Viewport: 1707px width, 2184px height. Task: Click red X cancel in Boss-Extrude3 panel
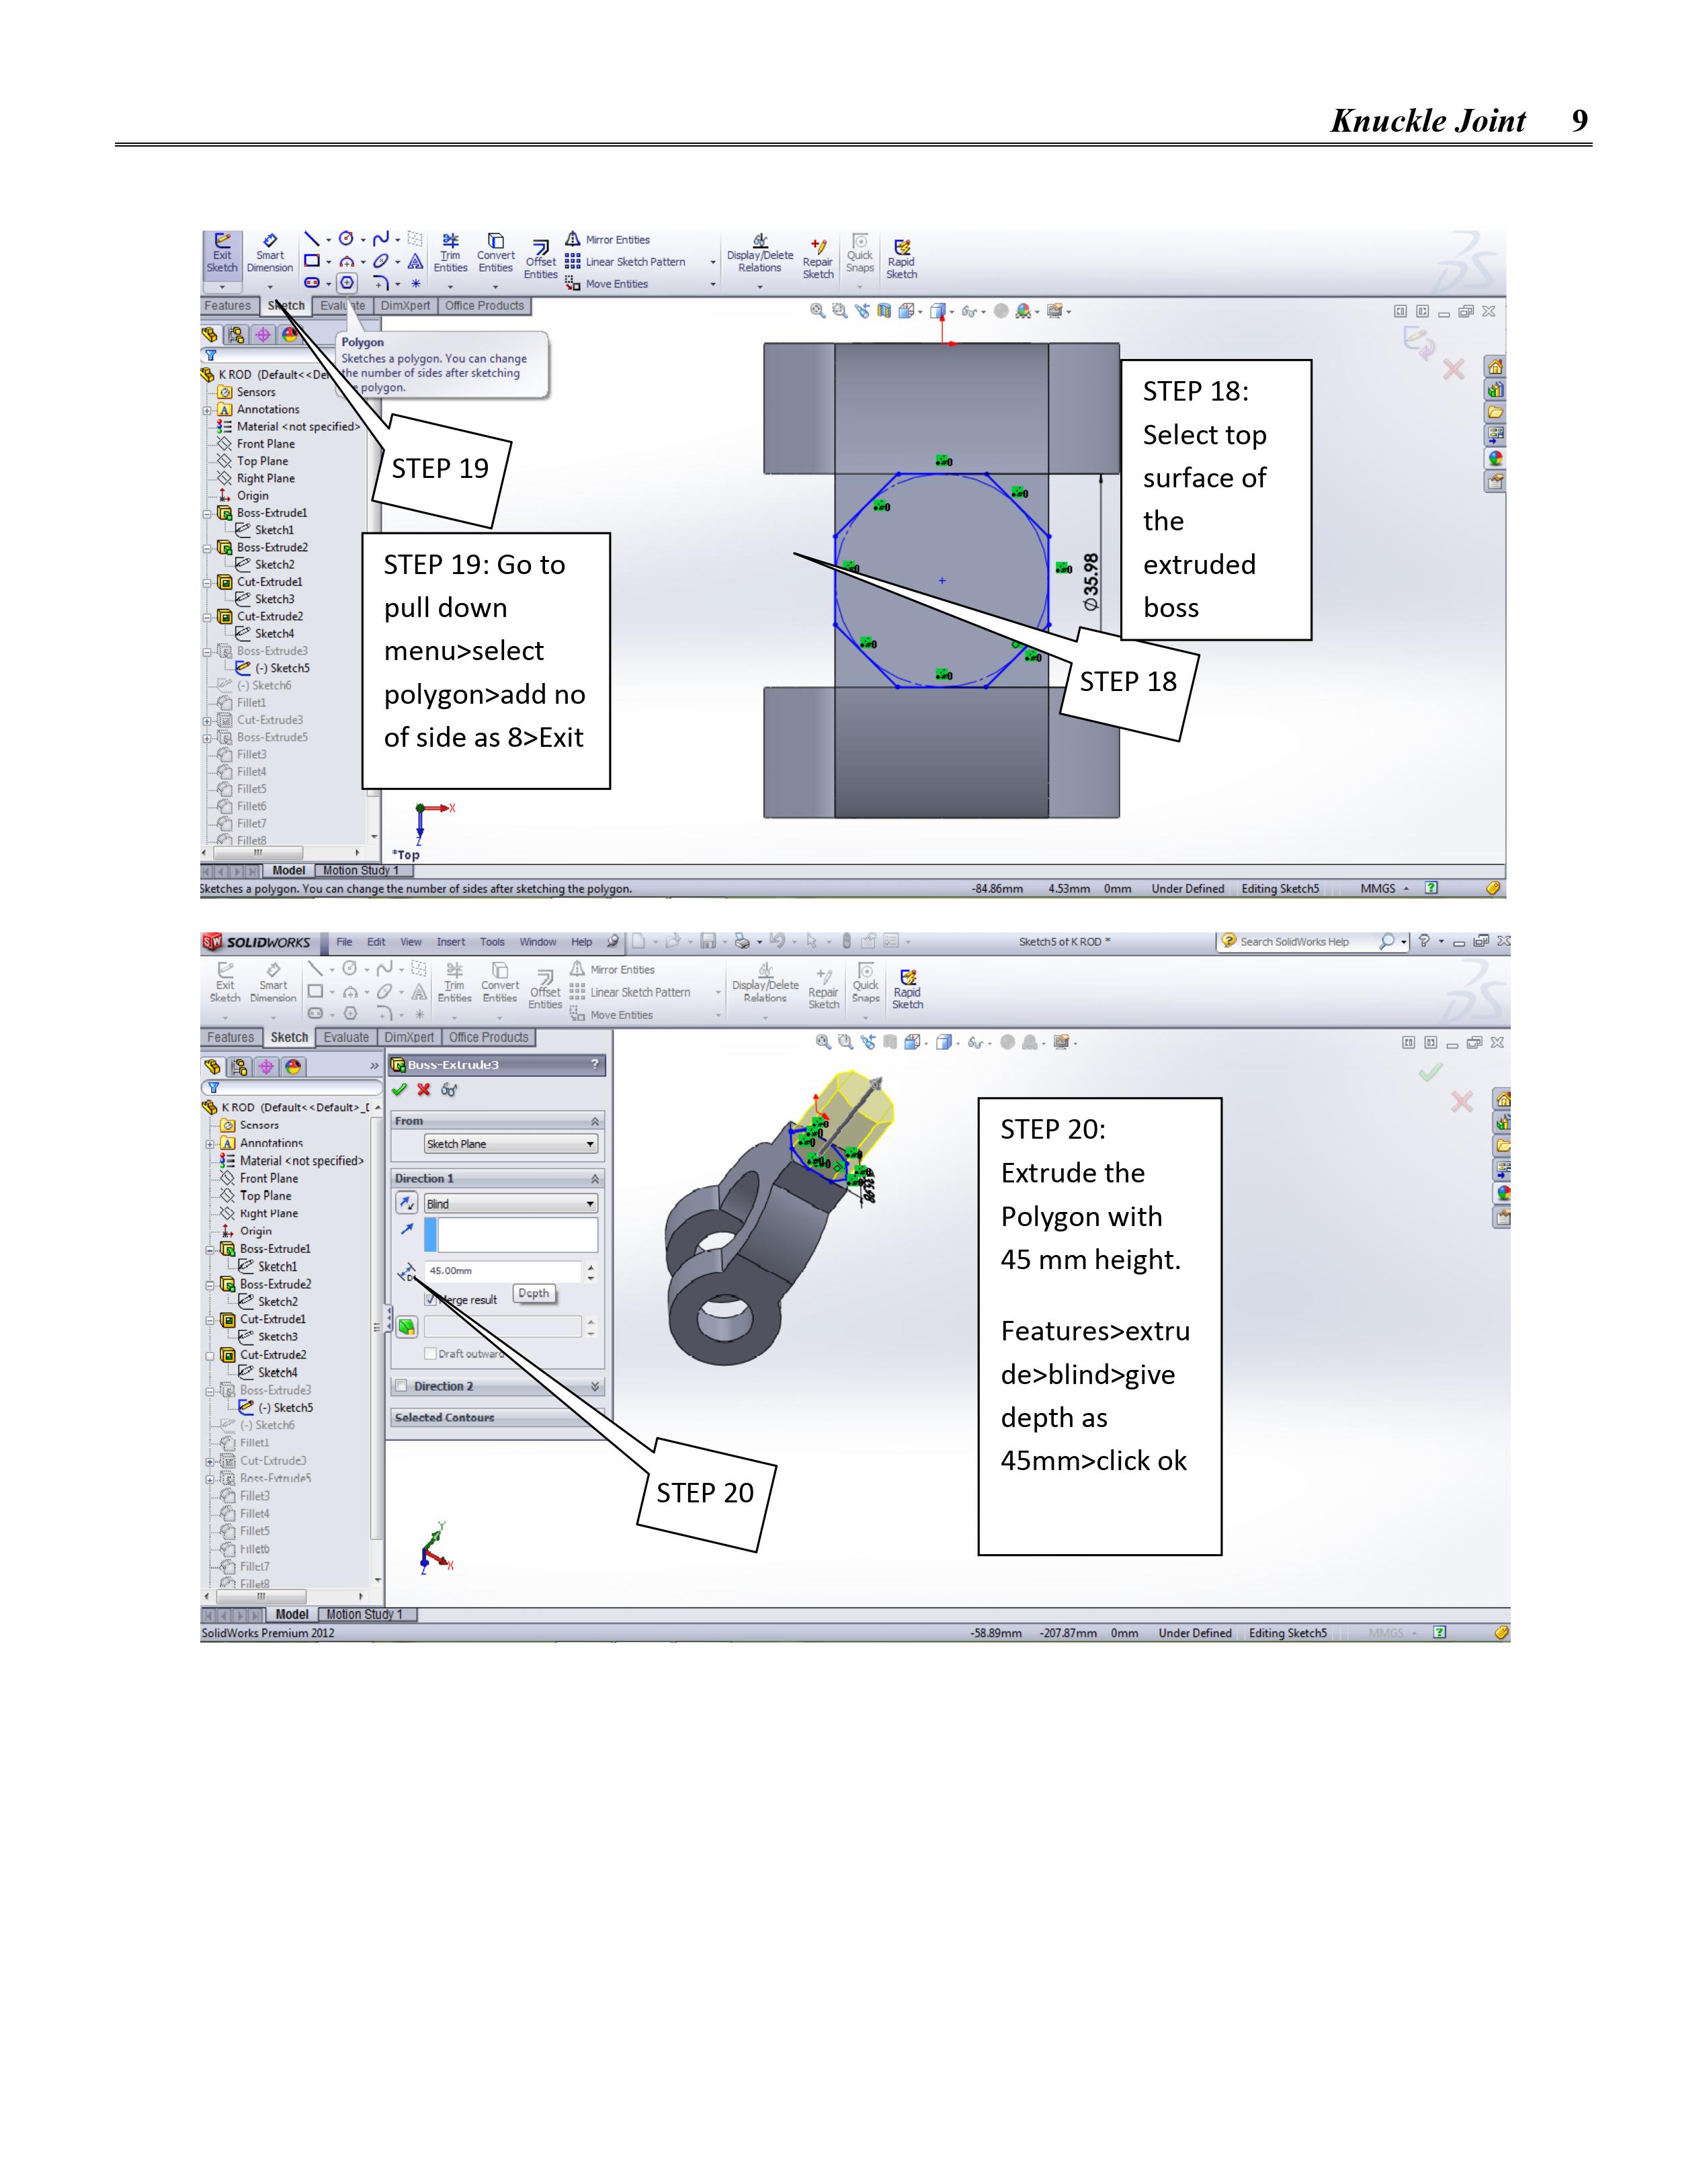424,1090
